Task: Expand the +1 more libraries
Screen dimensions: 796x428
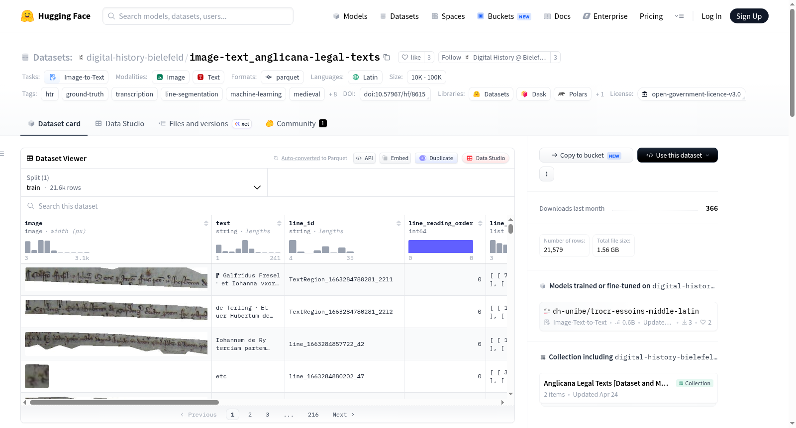Action: 599,94
